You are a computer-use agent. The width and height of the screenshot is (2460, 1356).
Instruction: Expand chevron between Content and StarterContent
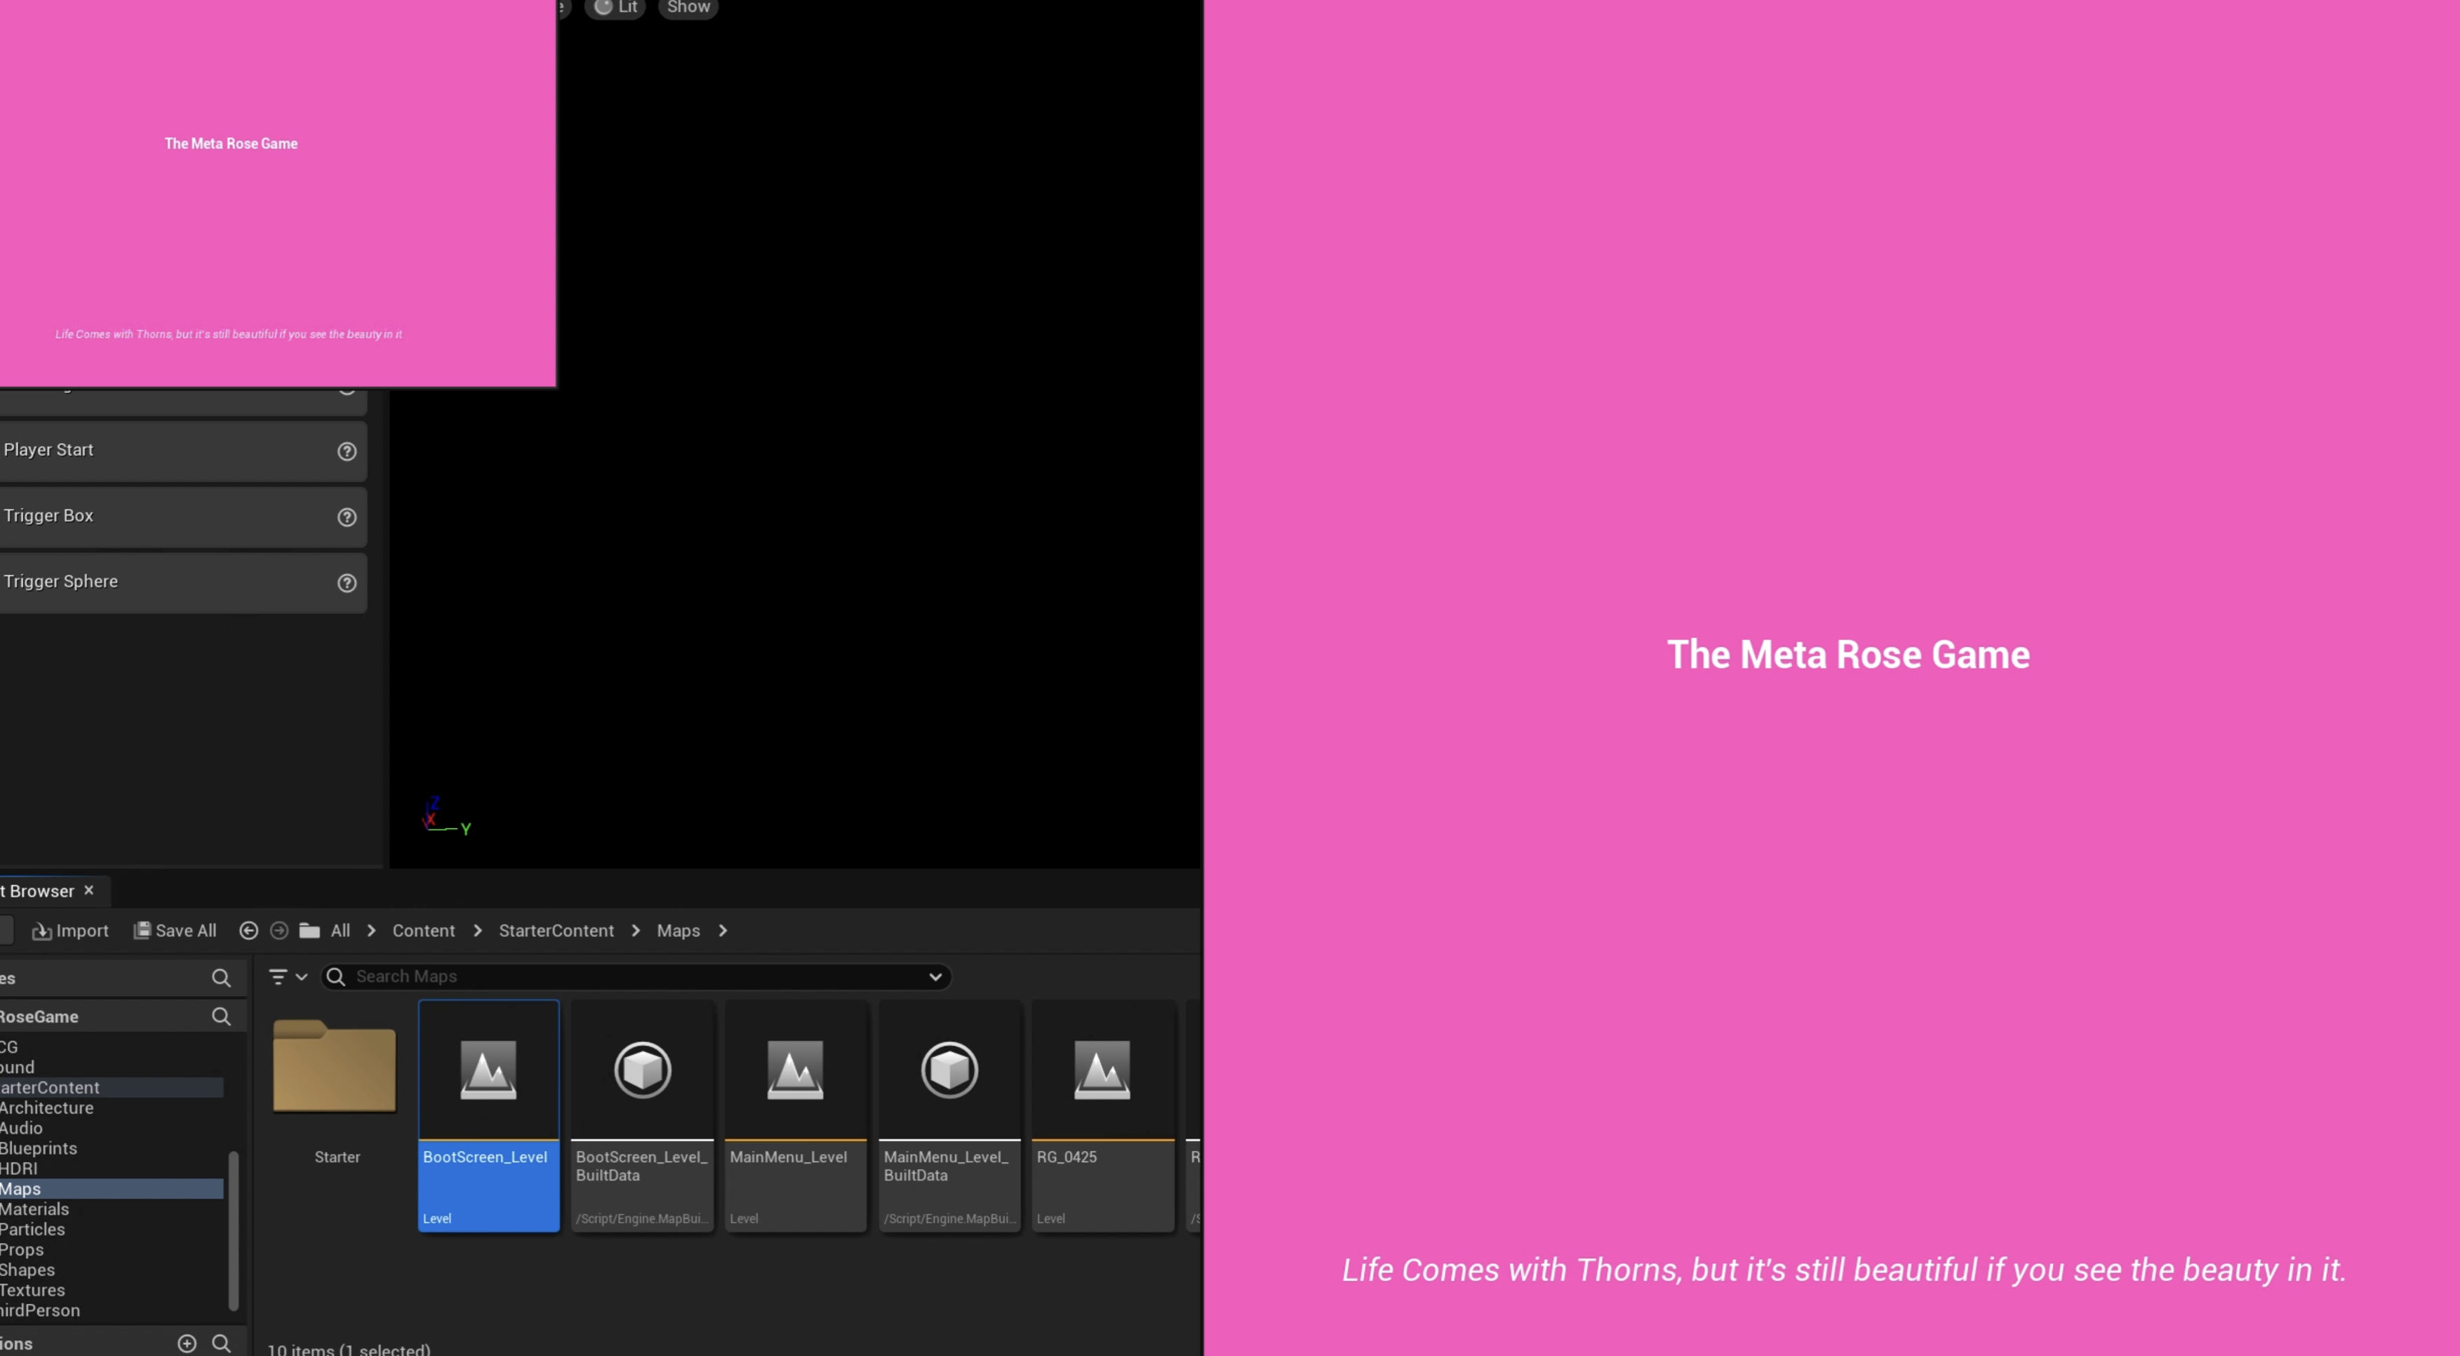478,930
